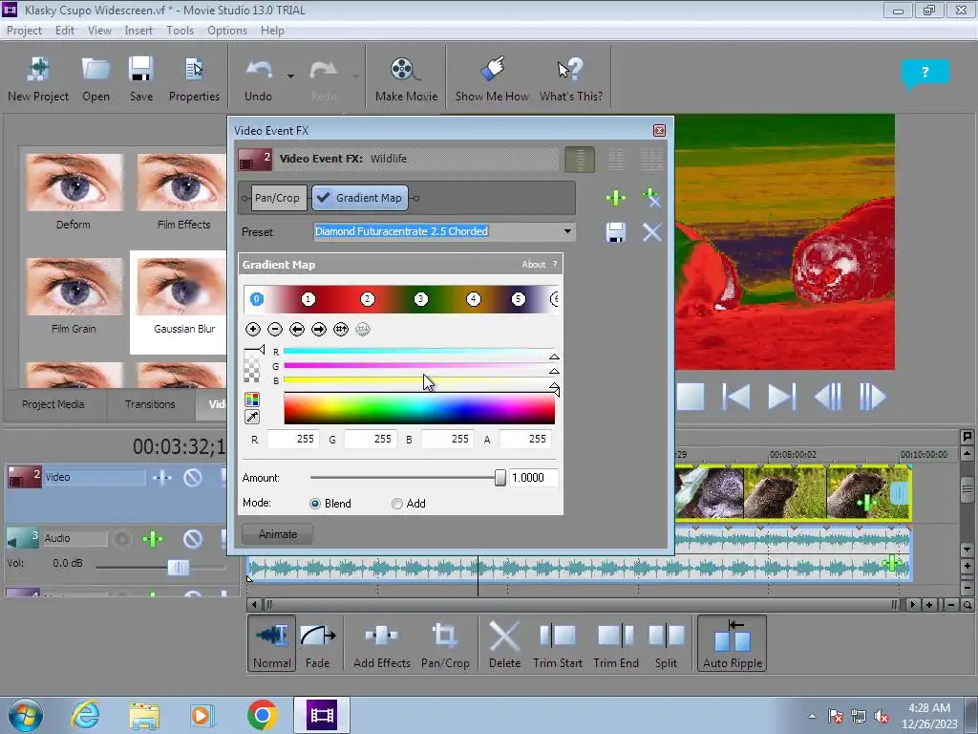Distribute gradient points evenly
Viewport: 978px width, 734px height.
point(341,329)
